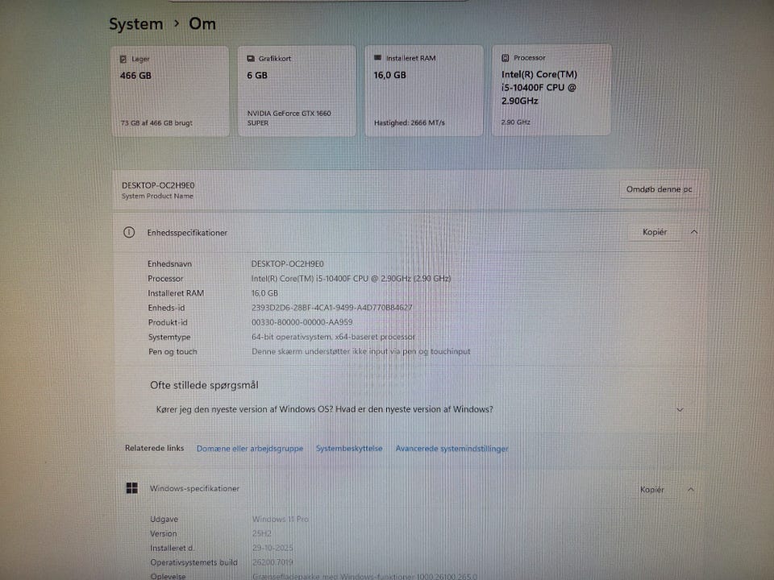
Task: Copy Windows specs with Kopiér button
Action: pyautogui.click(x=651, y=490)
